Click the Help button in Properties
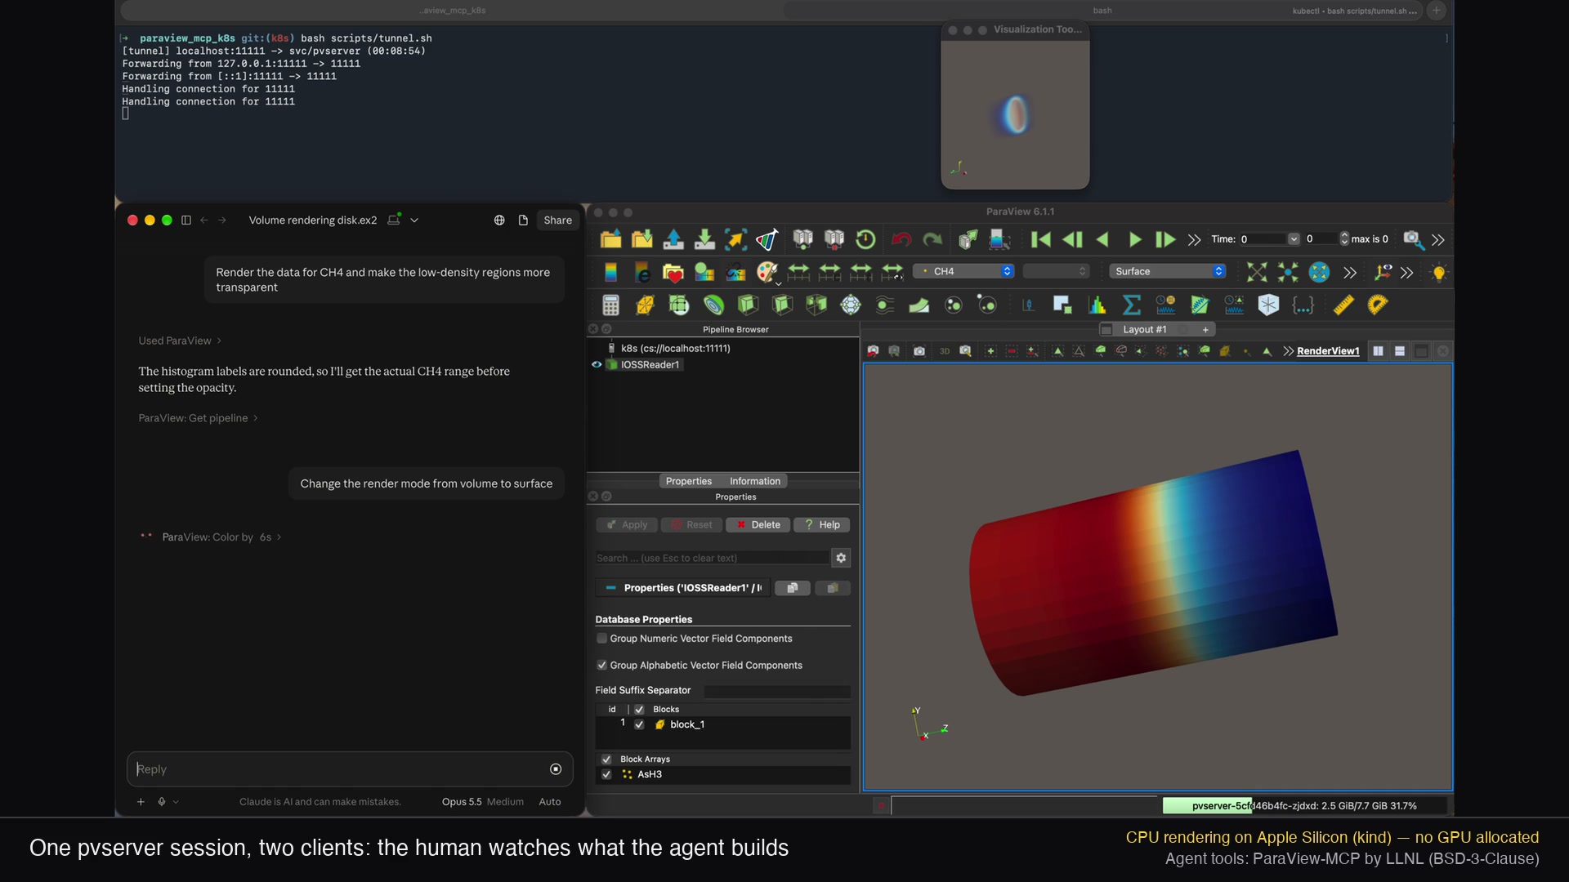Image resolution: width=1569 pixels, height=882 pixels. coord(821,525)
